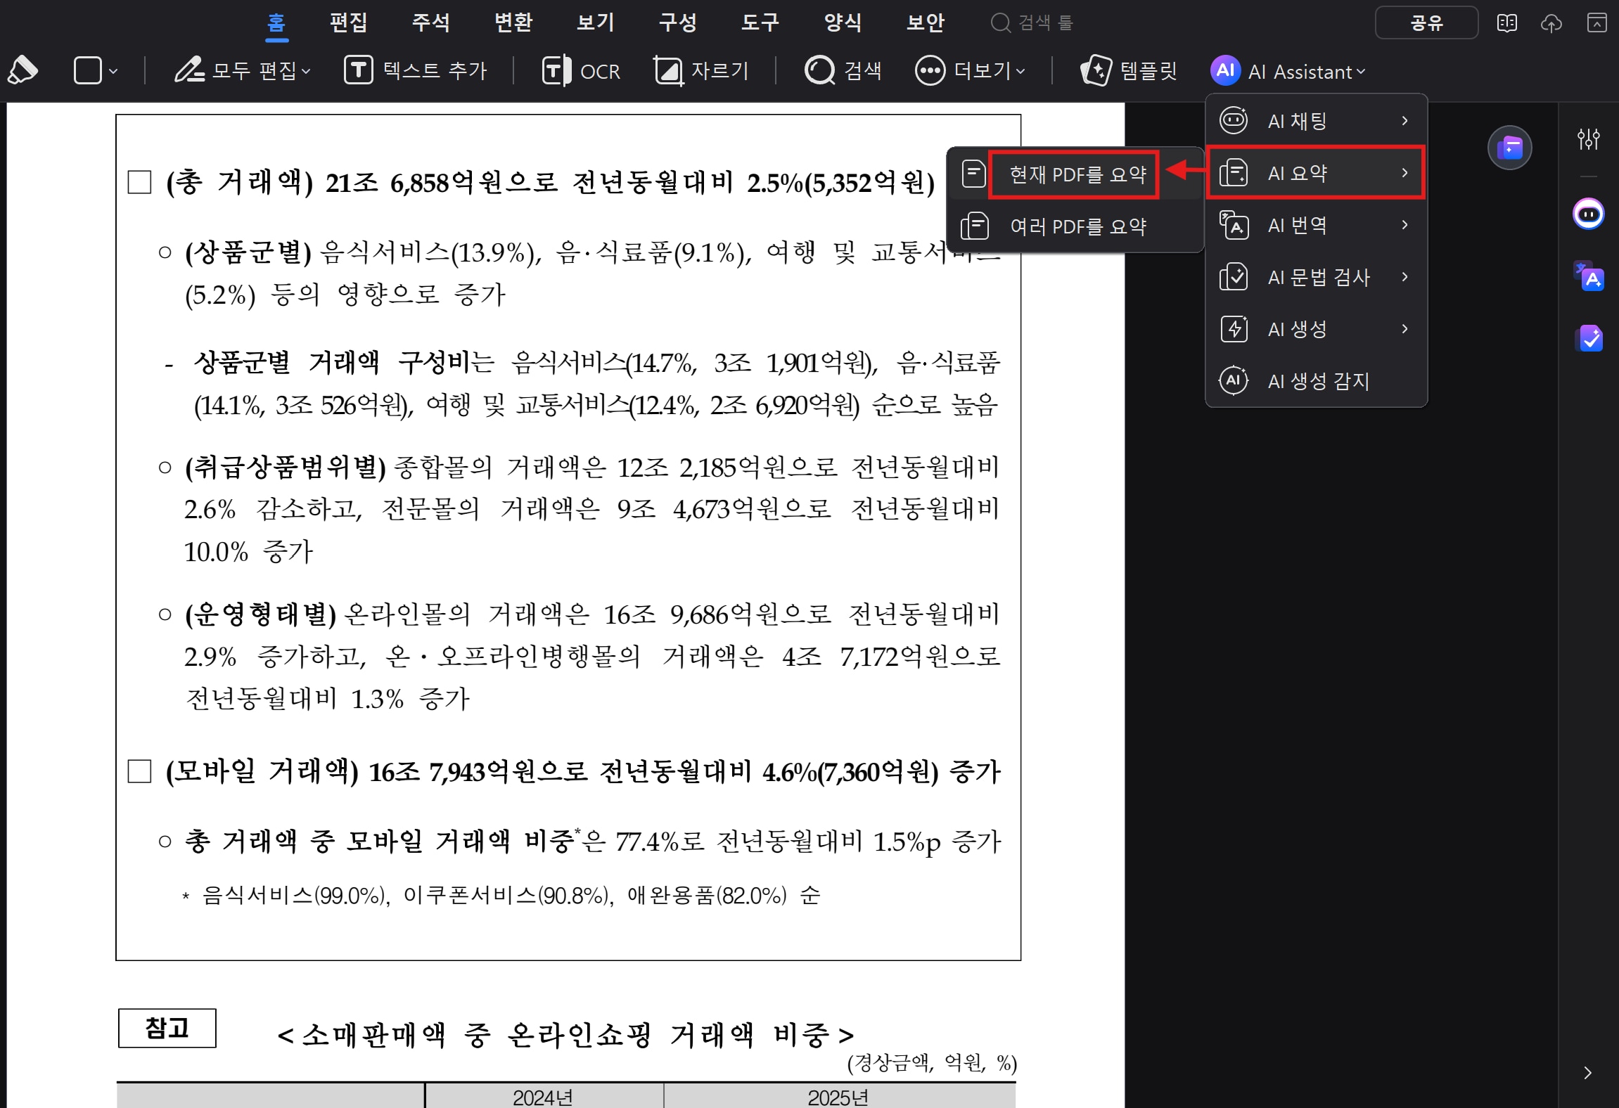The height and width of the screenshot is (1108, 1619).
Task: Select AI 생성 감지 menu item
Action: click(x=1316, y=381)
